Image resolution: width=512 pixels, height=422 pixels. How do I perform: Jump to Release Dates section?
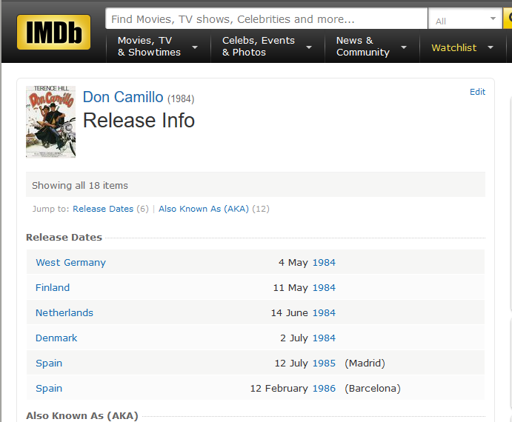[x=103, y=209]
